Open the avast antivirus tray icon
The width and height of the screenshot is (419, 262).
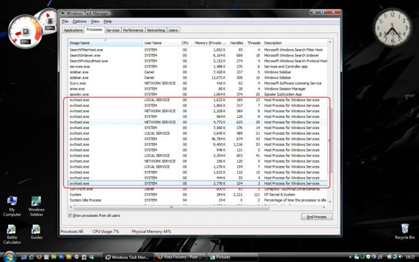(374, 256)
